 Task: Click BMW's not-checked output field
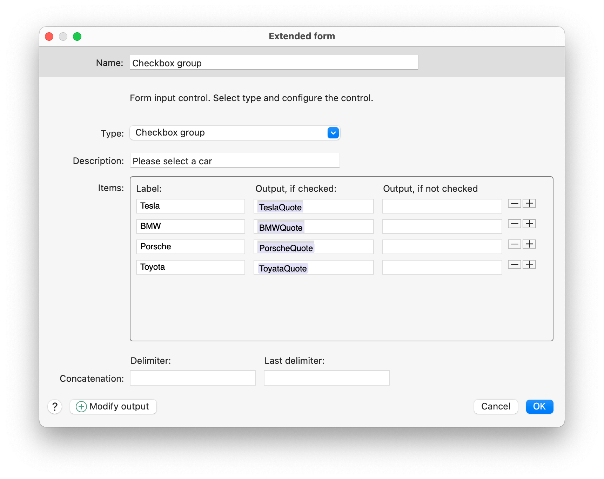442,227
